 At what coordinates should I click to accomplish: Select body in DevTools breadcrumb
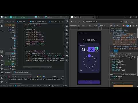[116, 51]
